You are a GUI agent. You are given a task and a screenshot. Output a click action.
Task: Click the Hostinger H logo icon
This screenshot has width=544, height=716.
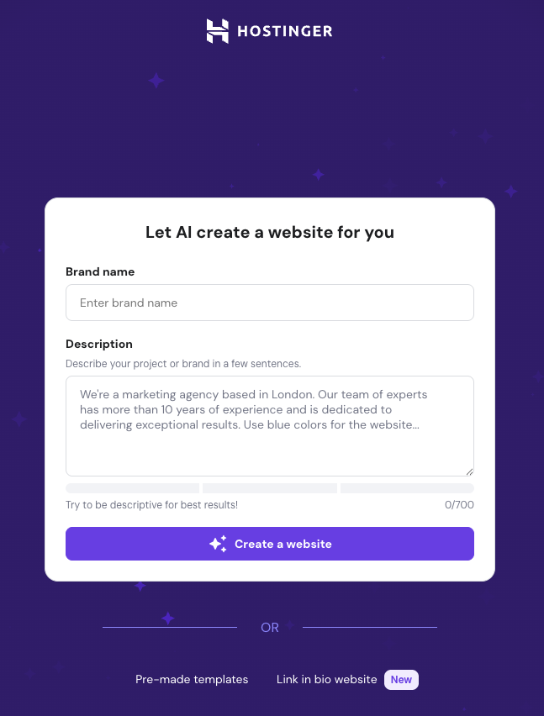(x=217, y=31)
